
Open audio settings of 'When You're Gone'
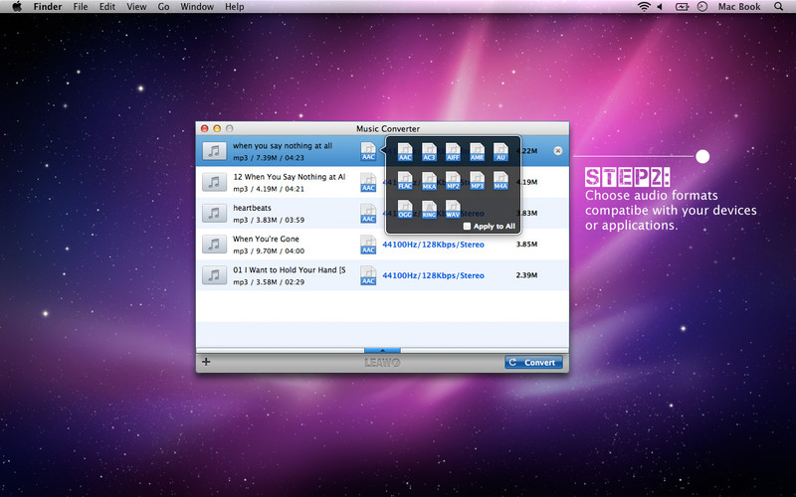433,245
